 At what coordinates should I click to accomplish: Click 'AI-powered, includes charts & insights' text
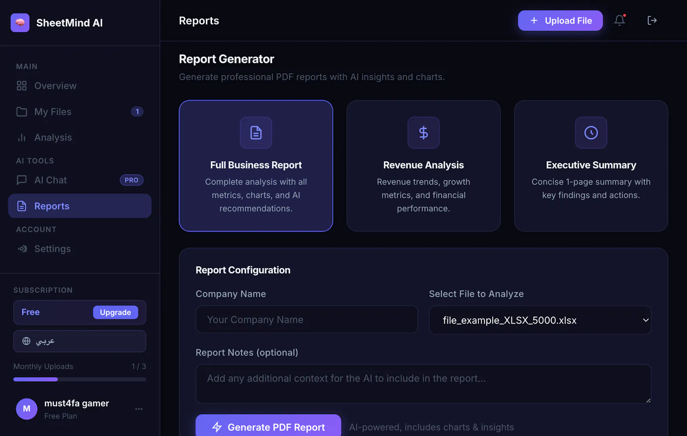coord(432,427)
